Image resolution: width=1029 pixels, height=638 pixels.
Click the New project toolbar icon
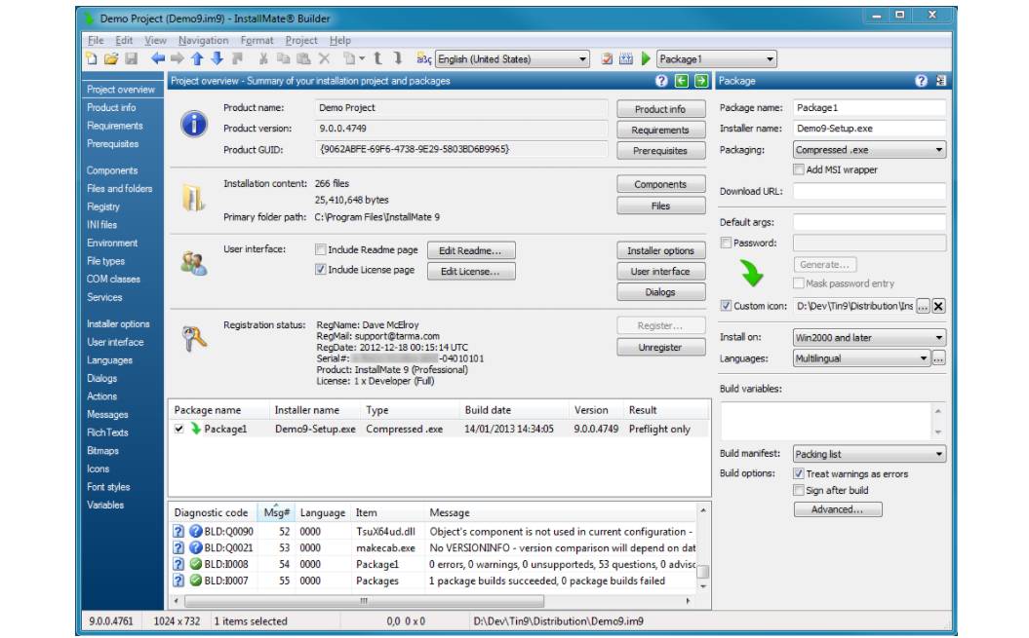(x=92, y=59)
